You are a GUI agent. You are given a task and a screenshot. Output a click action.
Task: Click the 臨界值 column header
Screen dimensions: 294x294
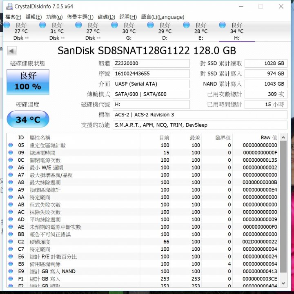[x=217, y=138]
